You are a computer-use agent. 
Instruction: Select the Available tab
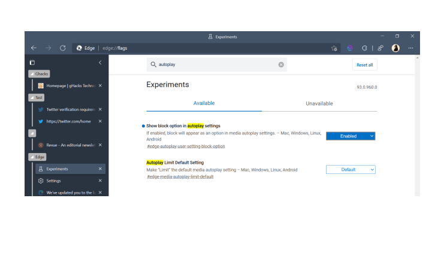[x=204, y=103]
